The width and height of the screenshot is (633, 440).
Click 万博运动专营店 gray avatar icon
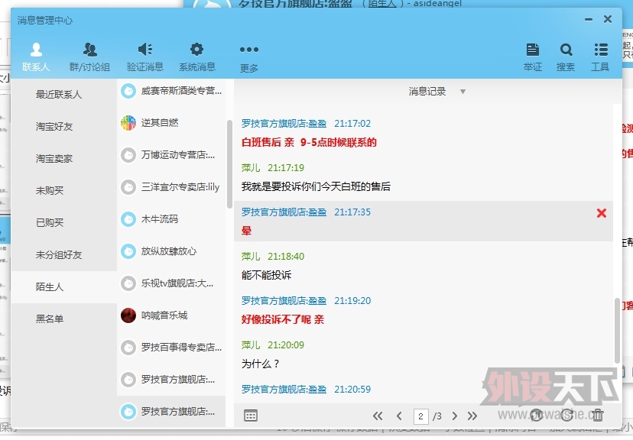point(128,155)
